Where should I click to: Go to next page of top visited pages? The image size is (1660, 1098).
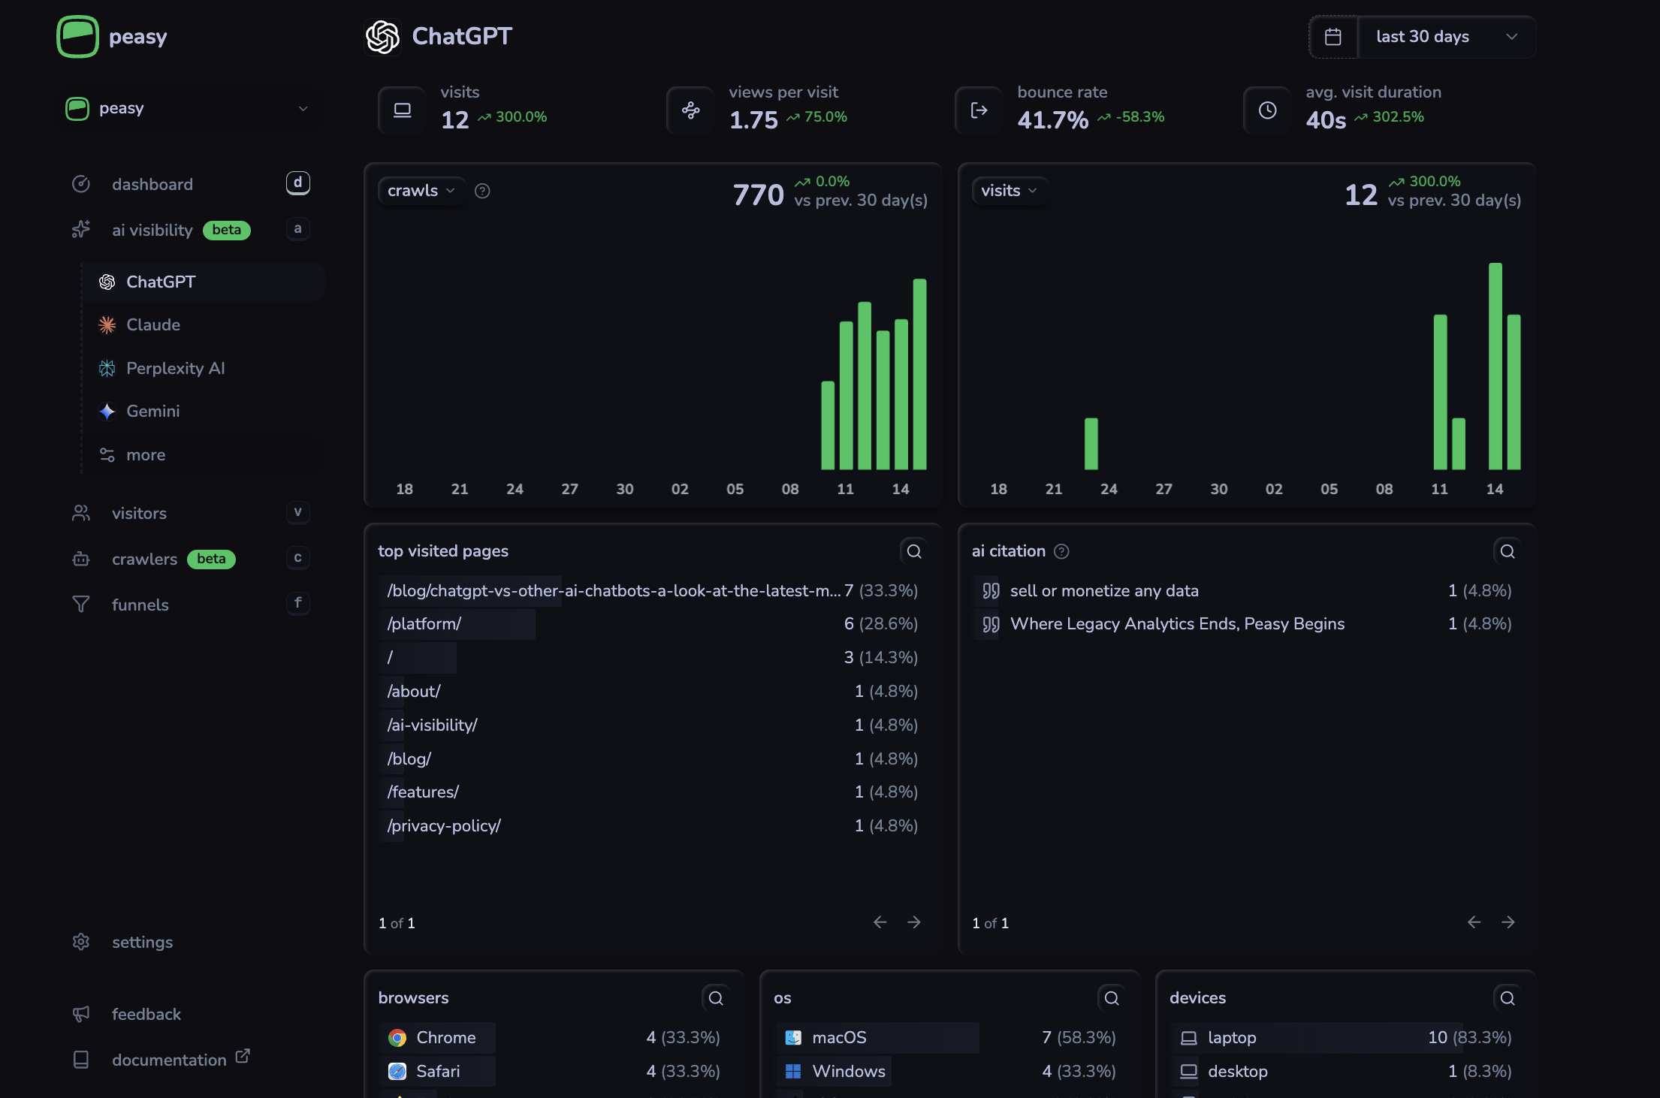tap(914, 922)
